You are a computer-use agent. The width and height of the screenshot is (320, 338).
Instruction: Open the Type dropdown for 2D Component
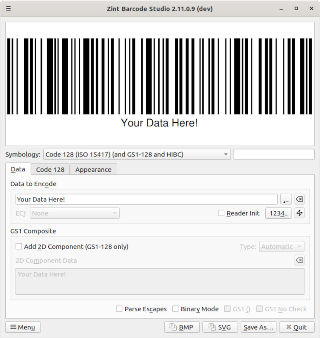[x=281, y=246]
